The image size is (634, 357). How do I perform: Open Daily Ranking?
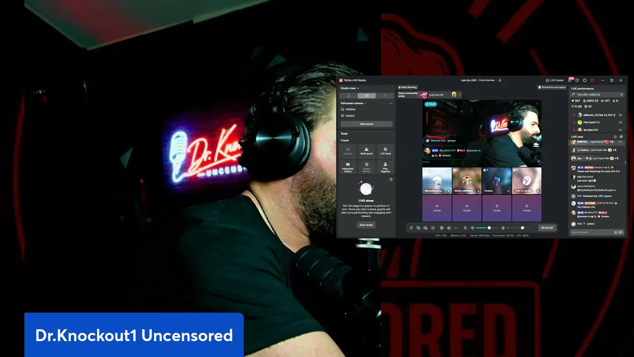pyautogui.click(x=408, y=87)
